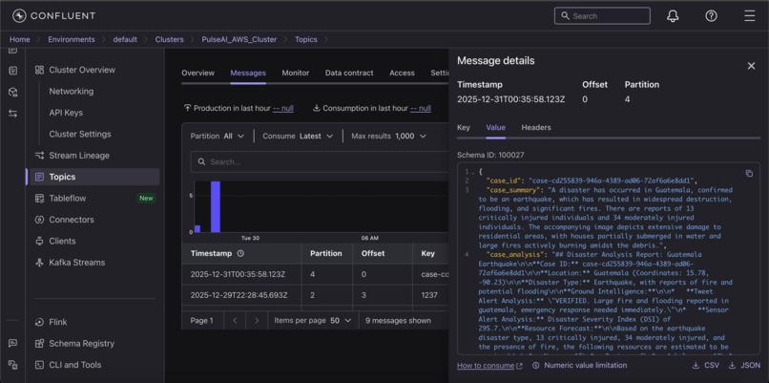Click the default breadcrumb link
The height and width of the screenshot is (383, 769).
125,39
